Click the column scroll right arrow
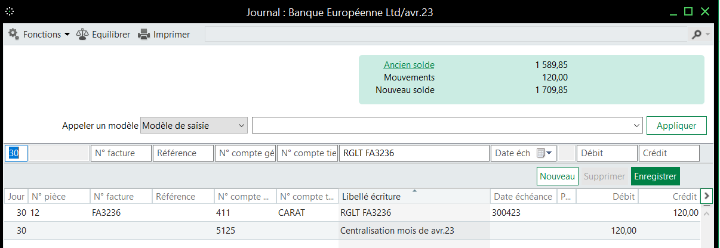Image resolution: width=720 pixels, height=248 pixels. coord(707,196)
